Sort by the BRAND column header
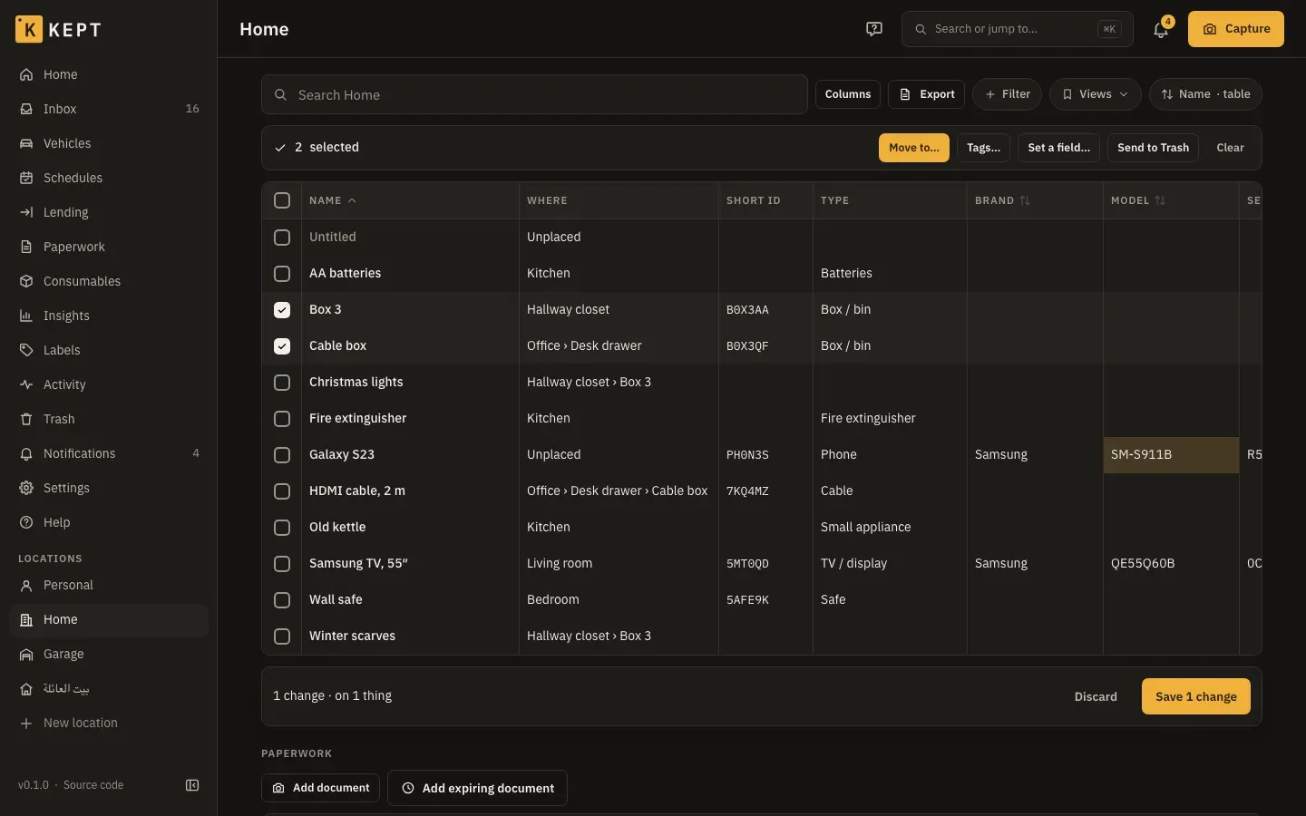The image size is (1306, 816). point(1002,200)
